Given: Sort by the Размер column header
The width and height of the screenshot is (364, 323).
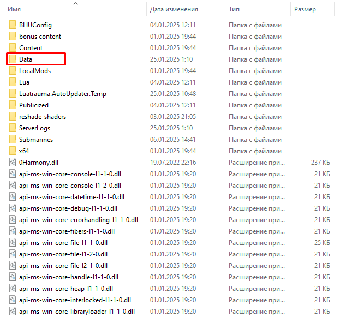Looking at the screenshot, I should coord(305,9).
